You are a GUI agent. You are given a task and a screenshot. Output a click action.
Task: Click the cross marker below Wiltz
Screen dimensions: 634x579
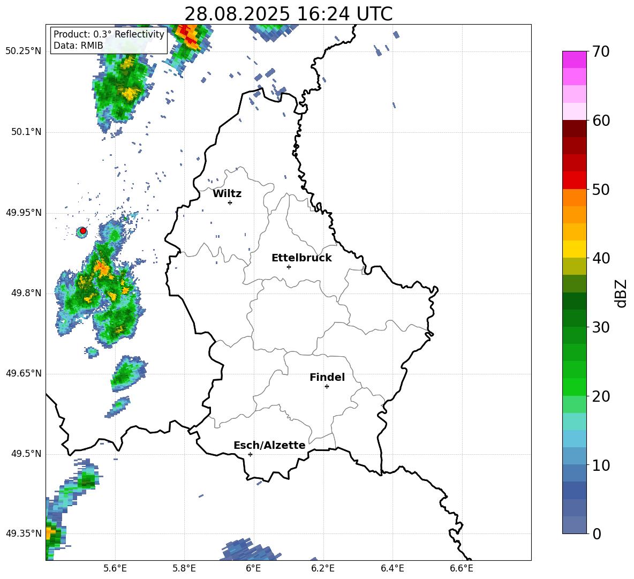click(x=230, y=202)
